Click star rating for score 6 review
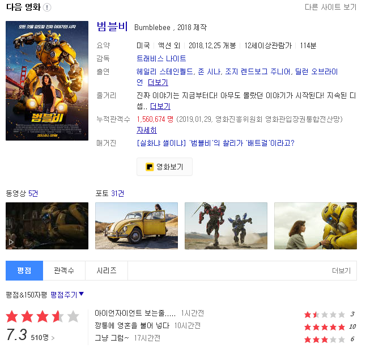This screenshot has width=366, height=348. [325, 339]
